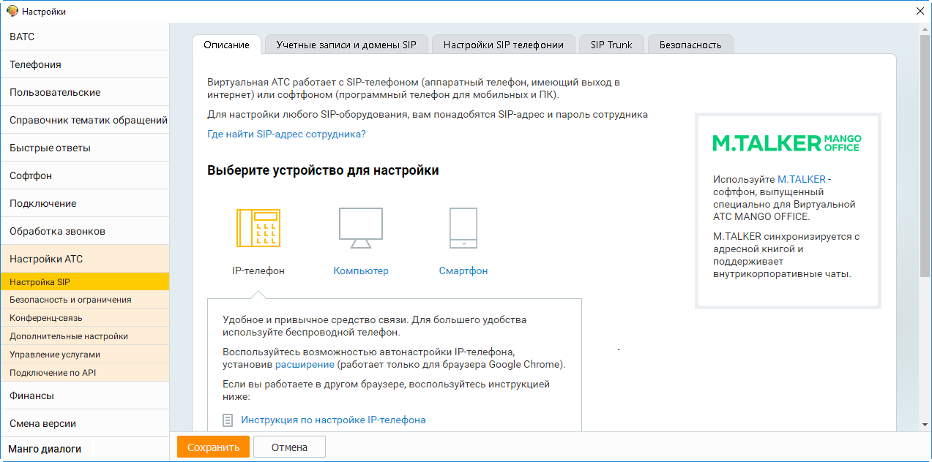The image size is (932, 462).
Task: Select Дополнительные настройки subitem
Action: point(85,336)
